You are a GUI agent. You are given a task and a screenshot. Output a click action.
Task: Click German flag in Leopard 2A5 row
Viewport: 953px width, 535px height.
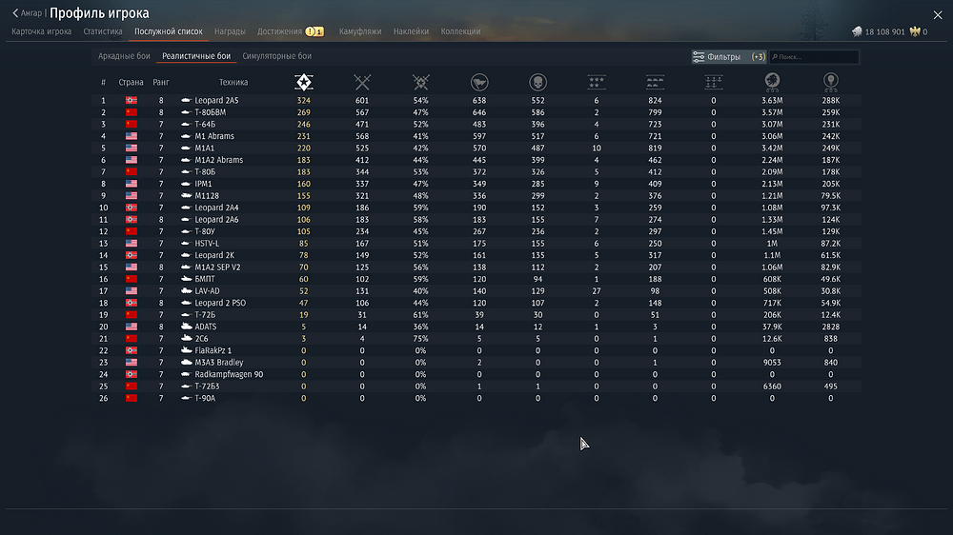click(132, 100)
